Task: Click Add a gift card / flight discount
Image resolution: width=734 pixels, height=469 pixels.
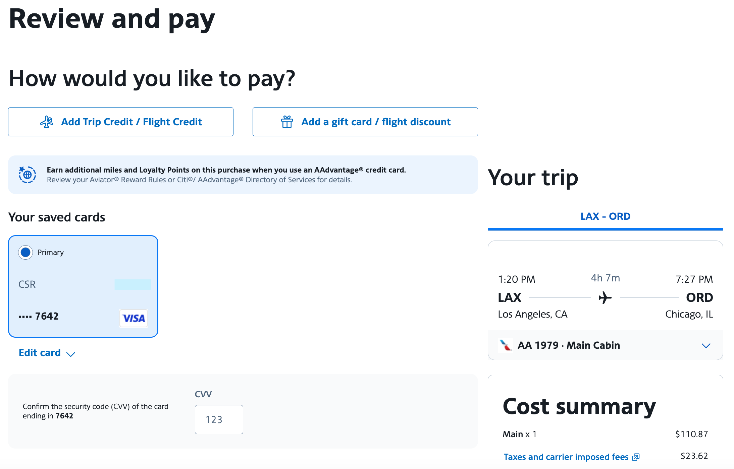Action: (x=365, y=122)
